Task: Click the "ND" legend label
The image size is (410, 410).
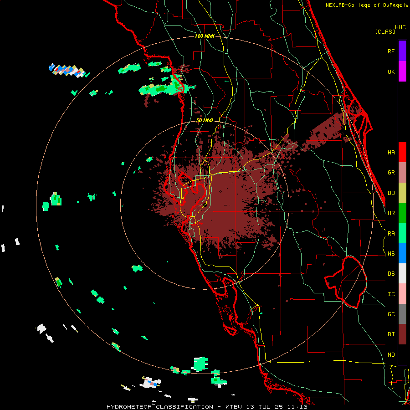Action: coord(391,355)
